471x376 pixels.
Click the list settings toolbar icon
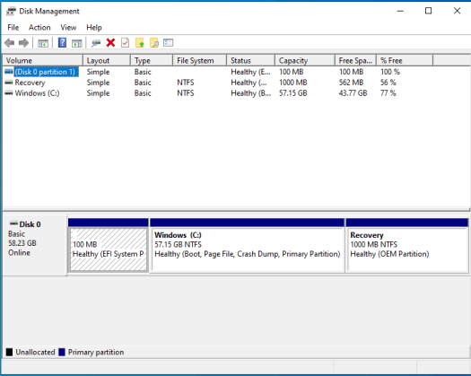click(x=169, y=43)
